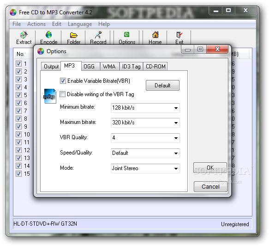The height and width of the screenshot is (246, 269).
Task: Uncheck track 1 checkbox
Action: [x=19, y=64]
